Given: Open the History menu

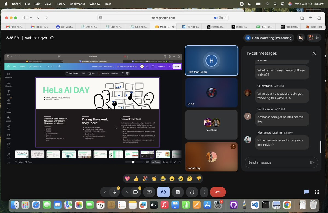Looking at the screenshot, I should [60, 4].
